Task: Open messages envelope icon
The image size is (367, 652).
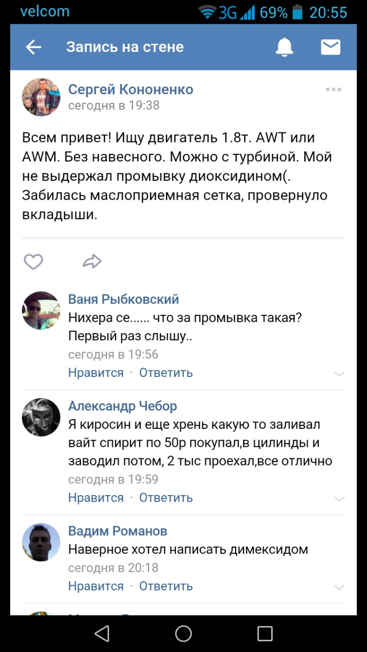Action: point(330,47)
